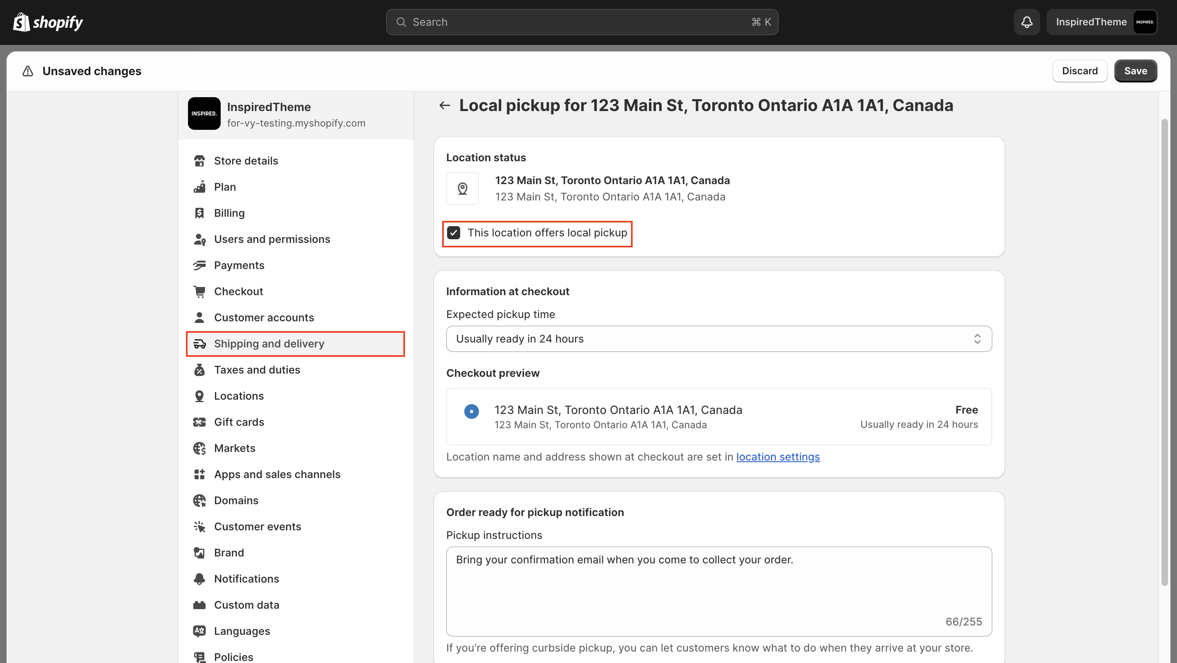
Task: Open the location settings link
Action: click(x=778, y=457)
